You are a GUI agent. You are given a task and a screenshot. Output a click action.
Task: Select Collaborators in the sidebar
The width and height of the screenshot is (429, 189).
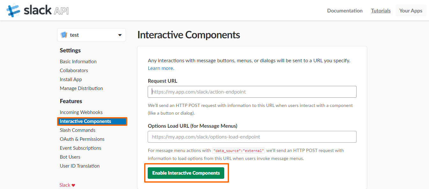(x=74, y=70)
